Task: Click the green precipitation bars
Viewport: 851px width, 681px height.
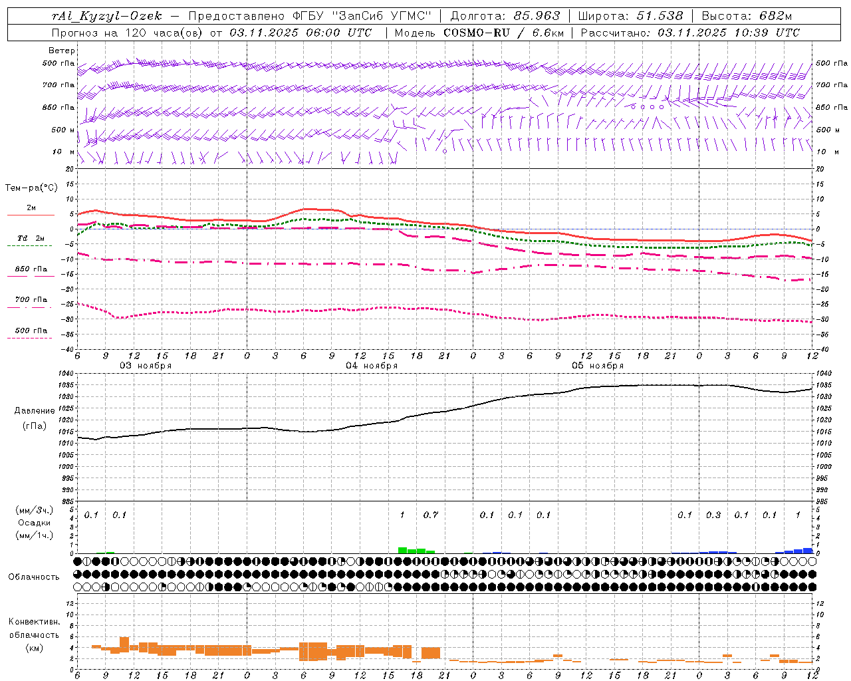Action: coord(416,550)
